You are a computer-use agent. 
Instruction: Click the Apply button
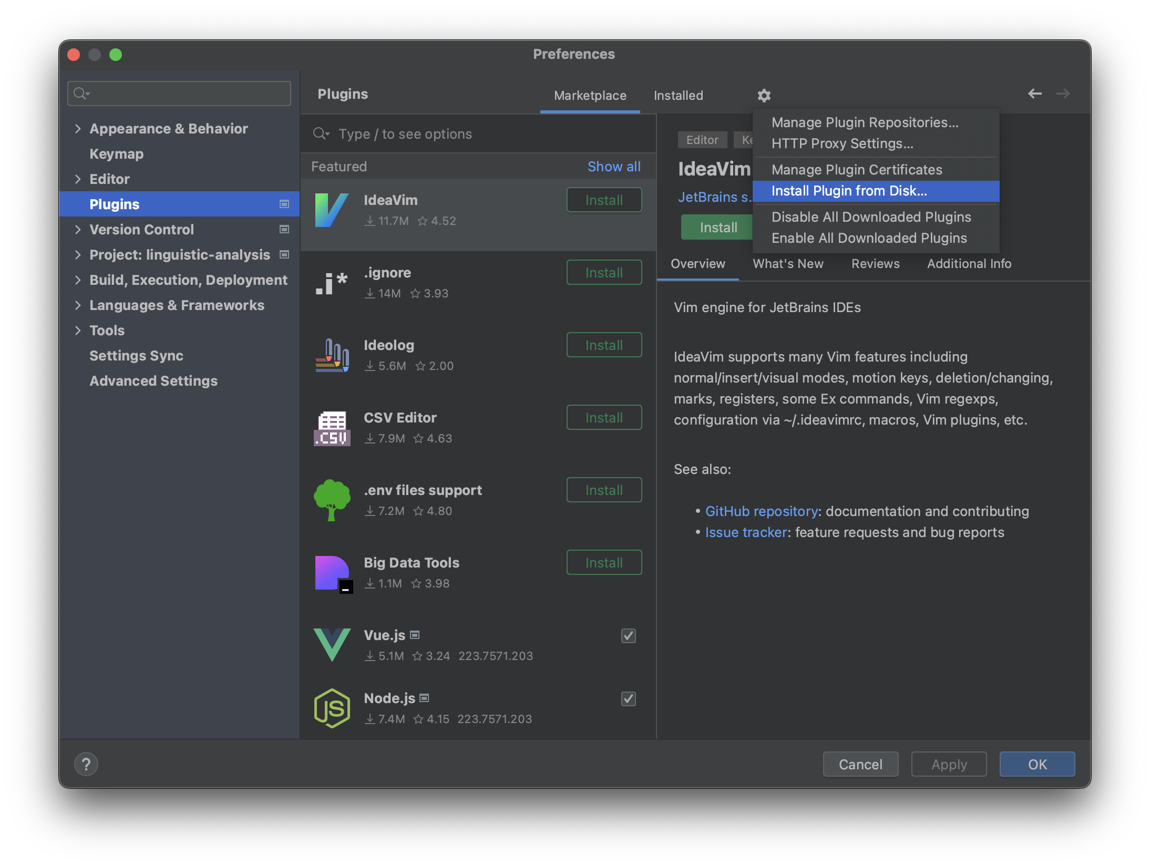click(948, 764)
